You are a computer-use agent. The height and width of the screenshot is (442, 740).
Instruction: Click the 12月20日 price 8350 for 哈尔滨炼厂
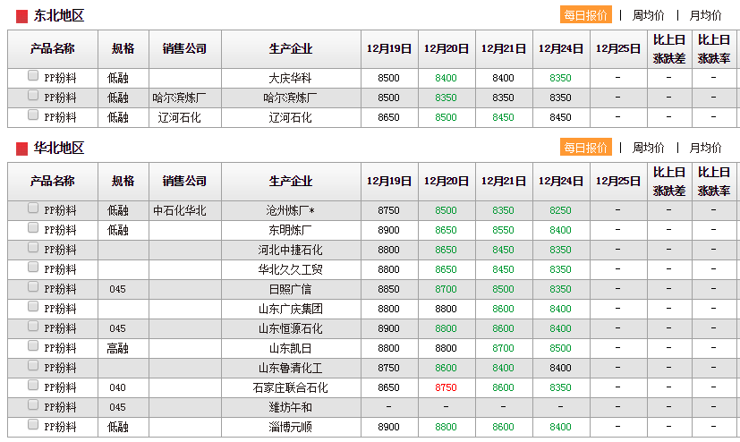(x=446, y=98)
